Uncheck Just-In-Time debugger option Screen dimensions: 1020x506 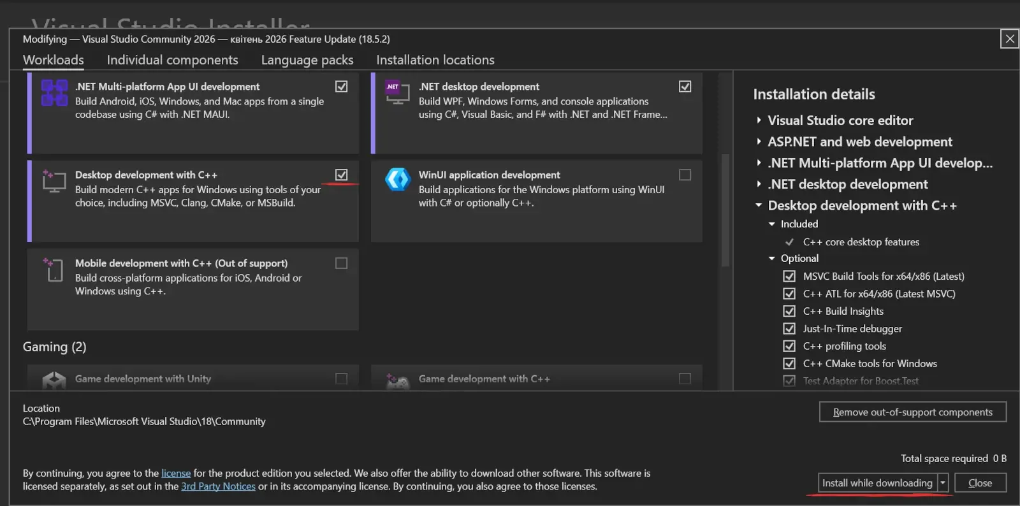click(x=789, y=328)
